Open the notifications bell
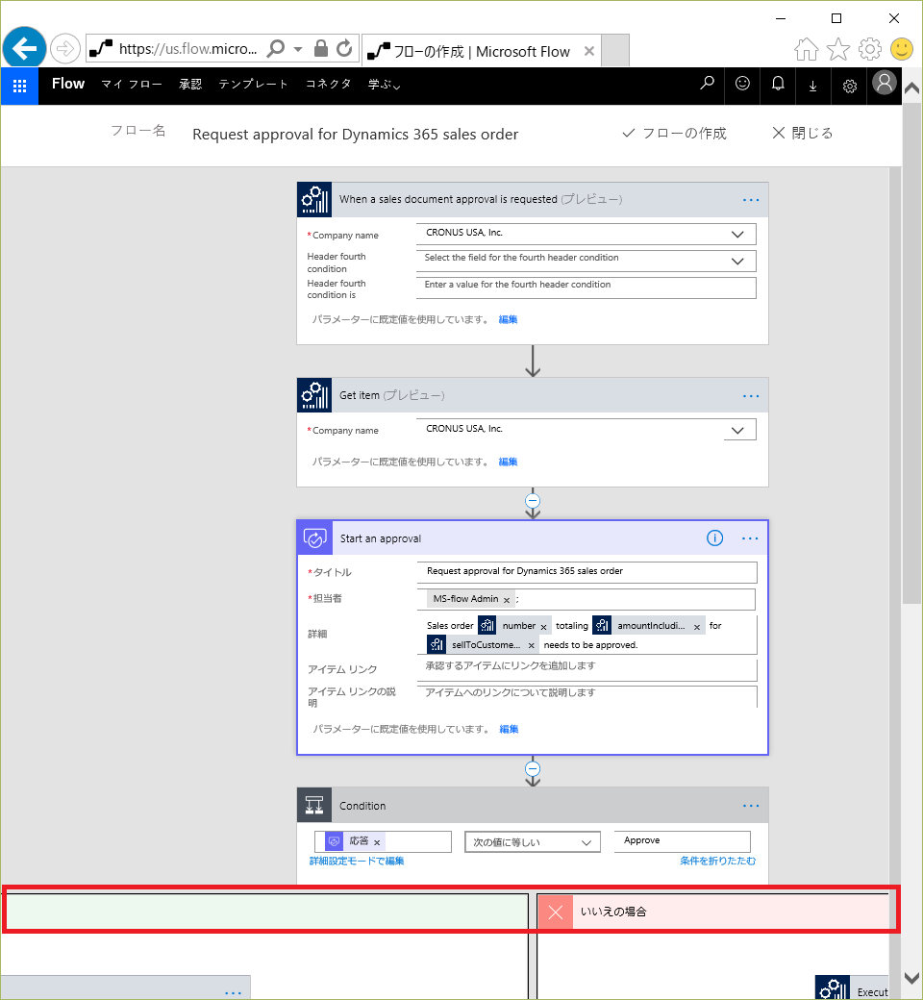This screenshot has height=1000, width=923. [778, 84]
